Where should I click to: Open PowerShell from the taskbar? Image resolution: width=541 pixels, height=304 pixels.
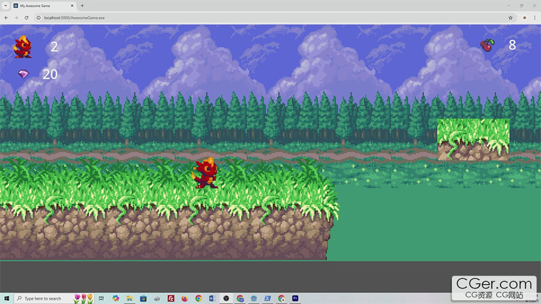click(x=267, y=298)
